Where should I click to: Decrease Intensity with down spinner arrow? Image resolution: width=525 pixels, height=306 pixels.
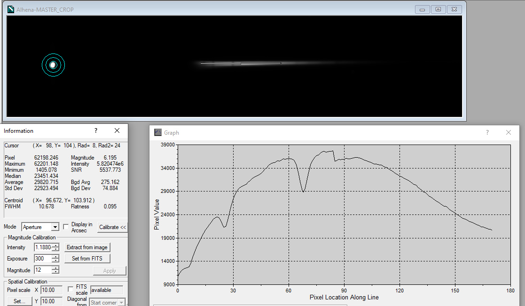point(56,249)
